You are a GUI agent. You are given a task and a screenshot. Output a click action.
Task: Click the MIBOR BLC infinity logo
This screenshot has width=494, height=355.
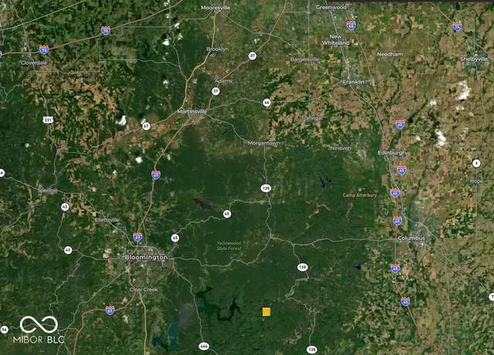(x=39, y=324)
